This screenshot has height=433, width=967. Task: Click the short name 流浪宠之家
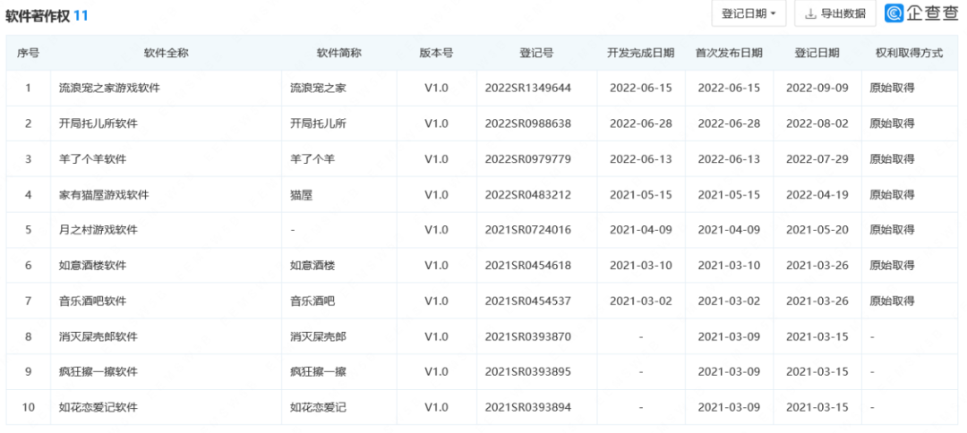coord(318,88)
